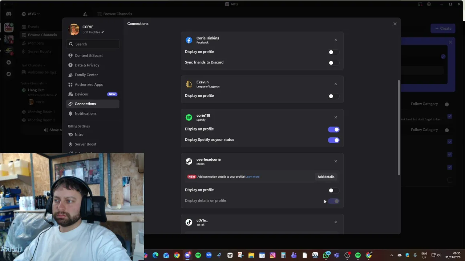Open Google Chrome from taskbar

click(x=177, y=255)
